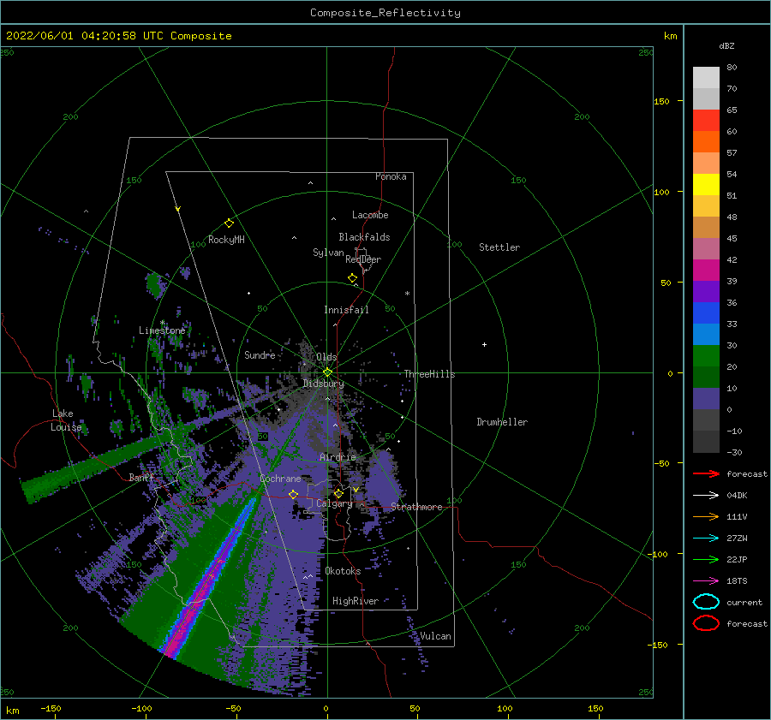Click the yellow diamond marker beside RockyMH
The image size is (771, 720).
[229, 223]
